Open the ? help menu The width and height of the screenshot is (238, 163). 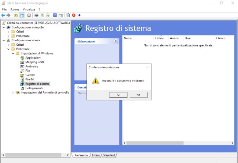tap(40, 9)
